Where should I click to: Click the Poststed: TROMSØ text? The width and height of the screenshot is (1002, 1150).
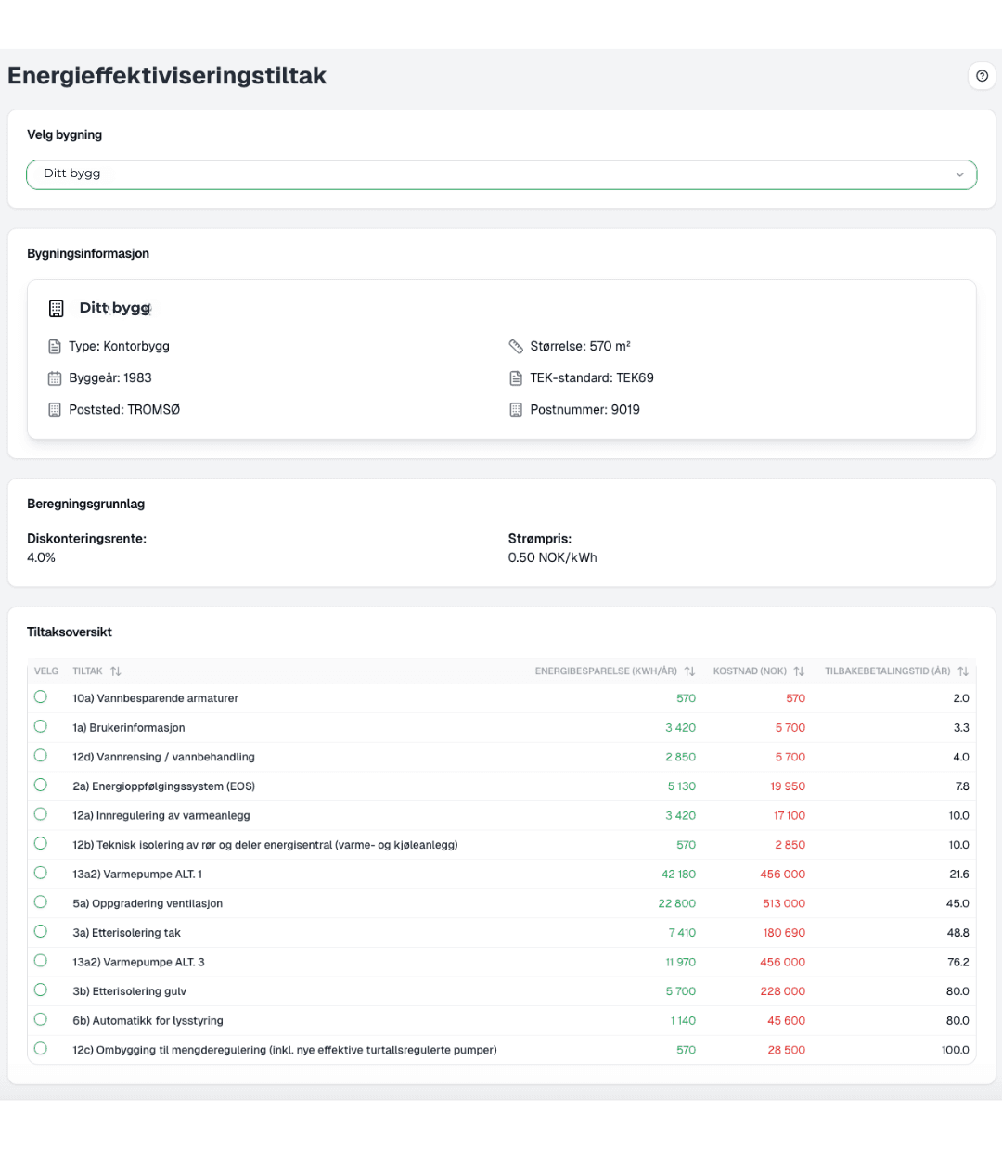[x=124, y=409]
